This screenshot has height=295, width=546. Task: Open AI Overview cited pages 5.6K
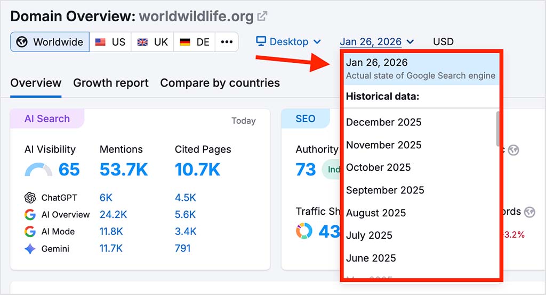185,215
